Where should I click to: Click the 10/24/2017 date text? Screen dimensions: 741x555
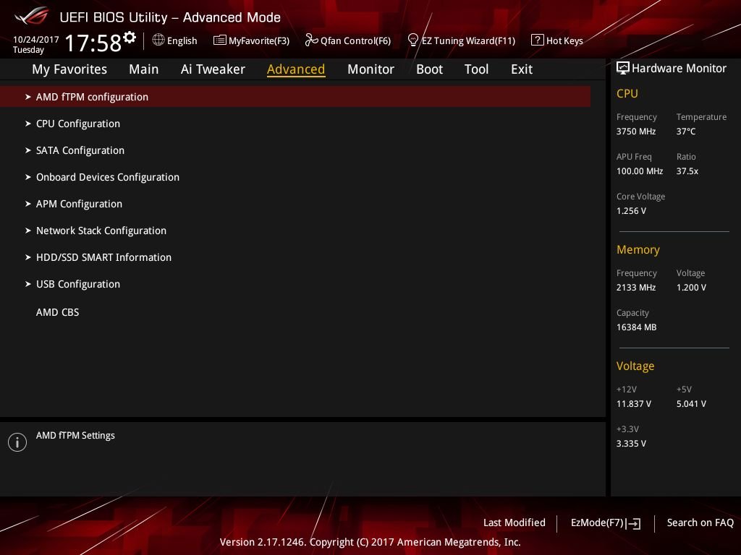[x=36, y=40]
